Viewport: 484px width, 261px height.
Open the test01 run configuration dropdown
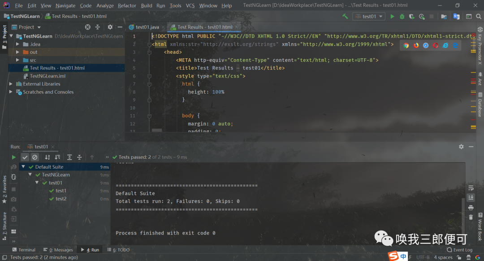click(369, 17)
